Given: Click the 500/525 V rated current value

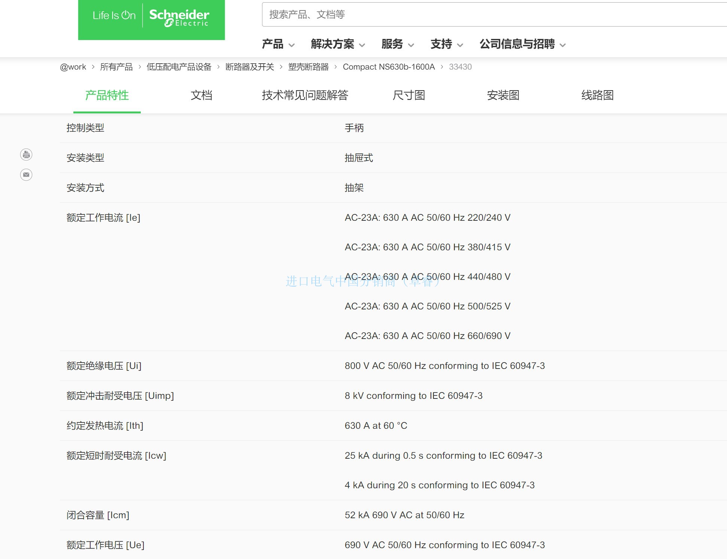Looking at the screenshot, I should (x=428, y=306).
